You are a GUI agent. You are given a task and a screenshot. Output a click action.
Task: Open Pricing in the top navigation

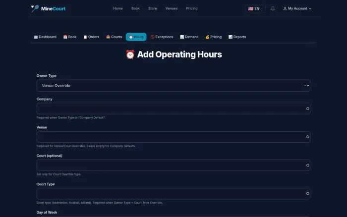click(192, 8)
